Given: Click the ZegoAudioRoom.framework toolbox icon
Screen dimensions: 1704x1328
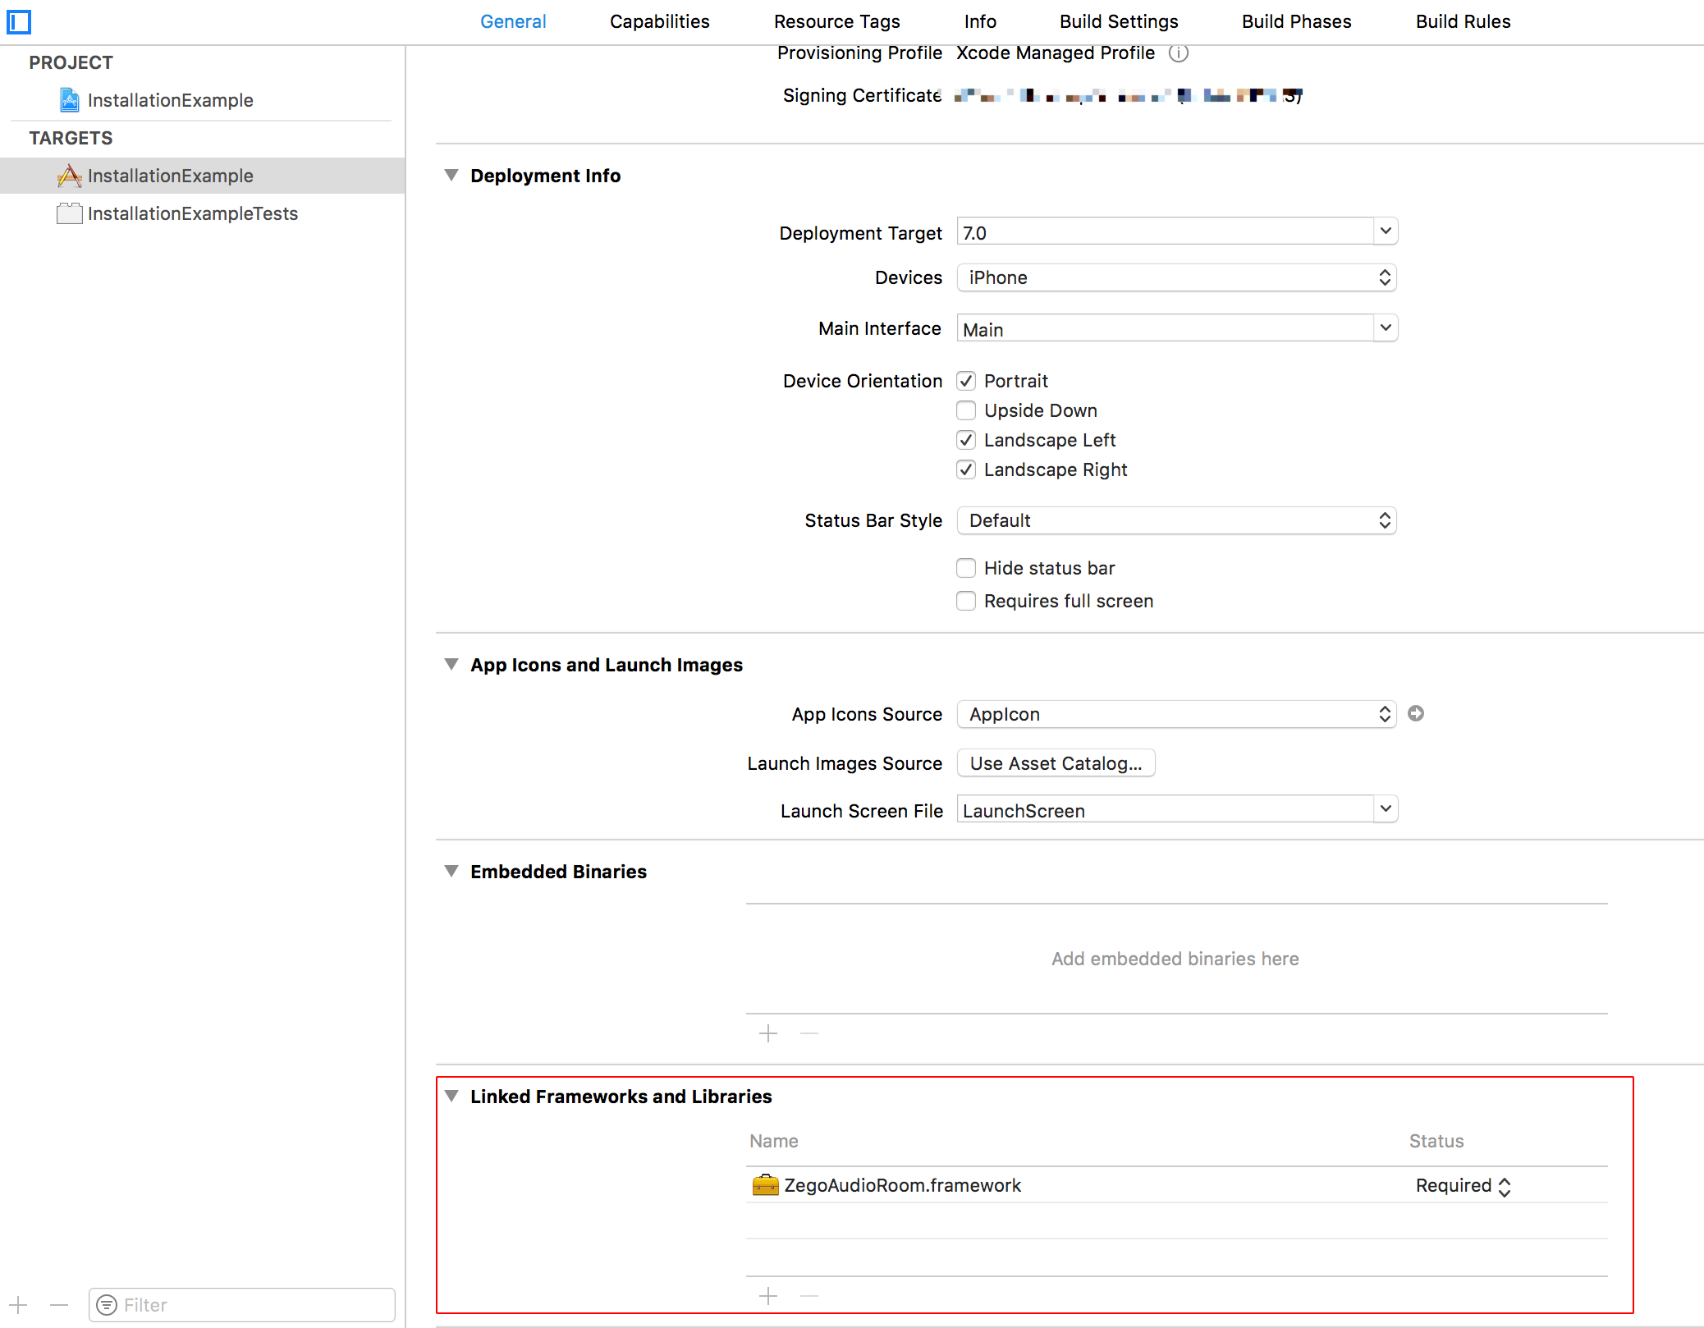Looking at the screenshot, I should tap(765, 1185).
